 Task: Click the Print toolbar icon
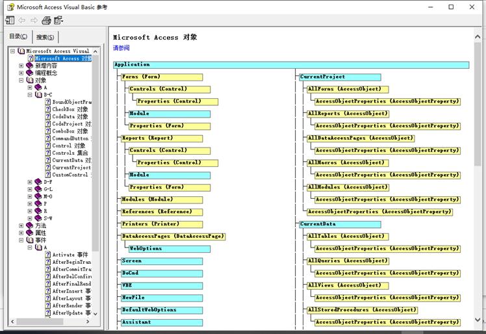coord(46,20)
